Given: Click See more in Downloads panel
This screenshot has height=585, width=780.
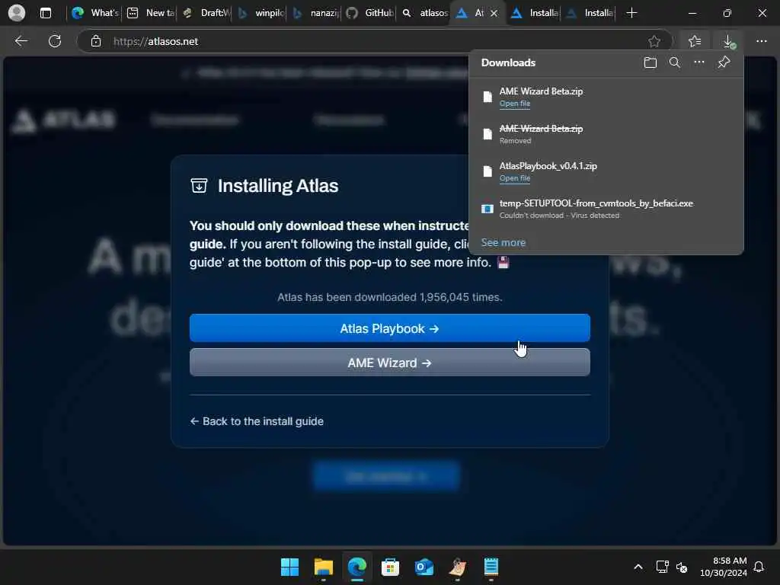Looking at the screenshot, I should coord(503,242).
